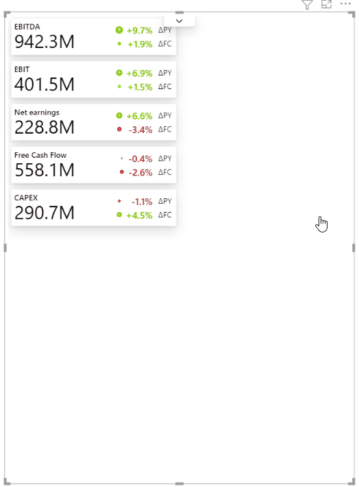The width and height of the screenshot is (359, 487).
Task: Click the ΔPY label on EBITDA card
Action: point(164,30)
